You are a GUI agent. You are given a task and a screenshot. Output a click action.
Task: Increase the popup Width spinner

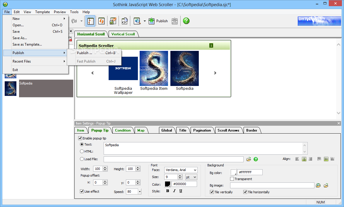105,168
